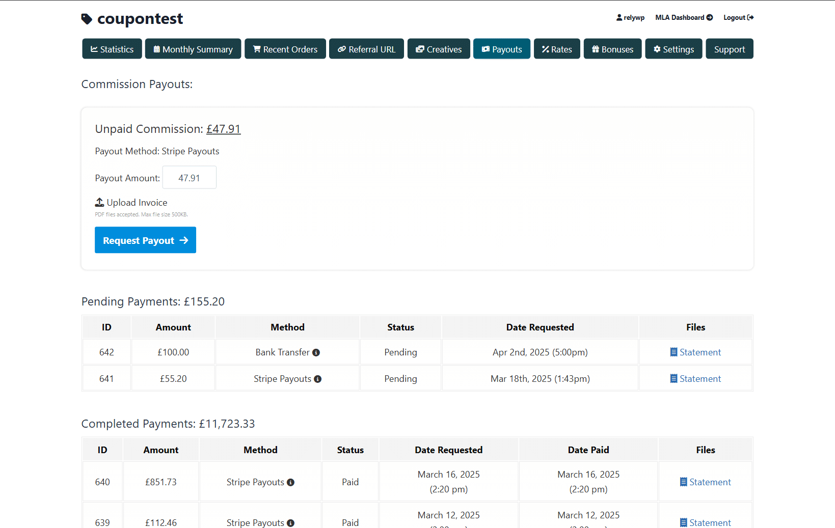835x528 pixels.
Task: Open Statement for pending payment 641
Action: point(695,379)
